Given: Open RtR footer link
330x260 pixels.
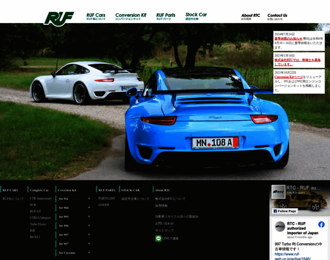Looking at the screenshot, I should pyautogui.click(x=33, y=231).
